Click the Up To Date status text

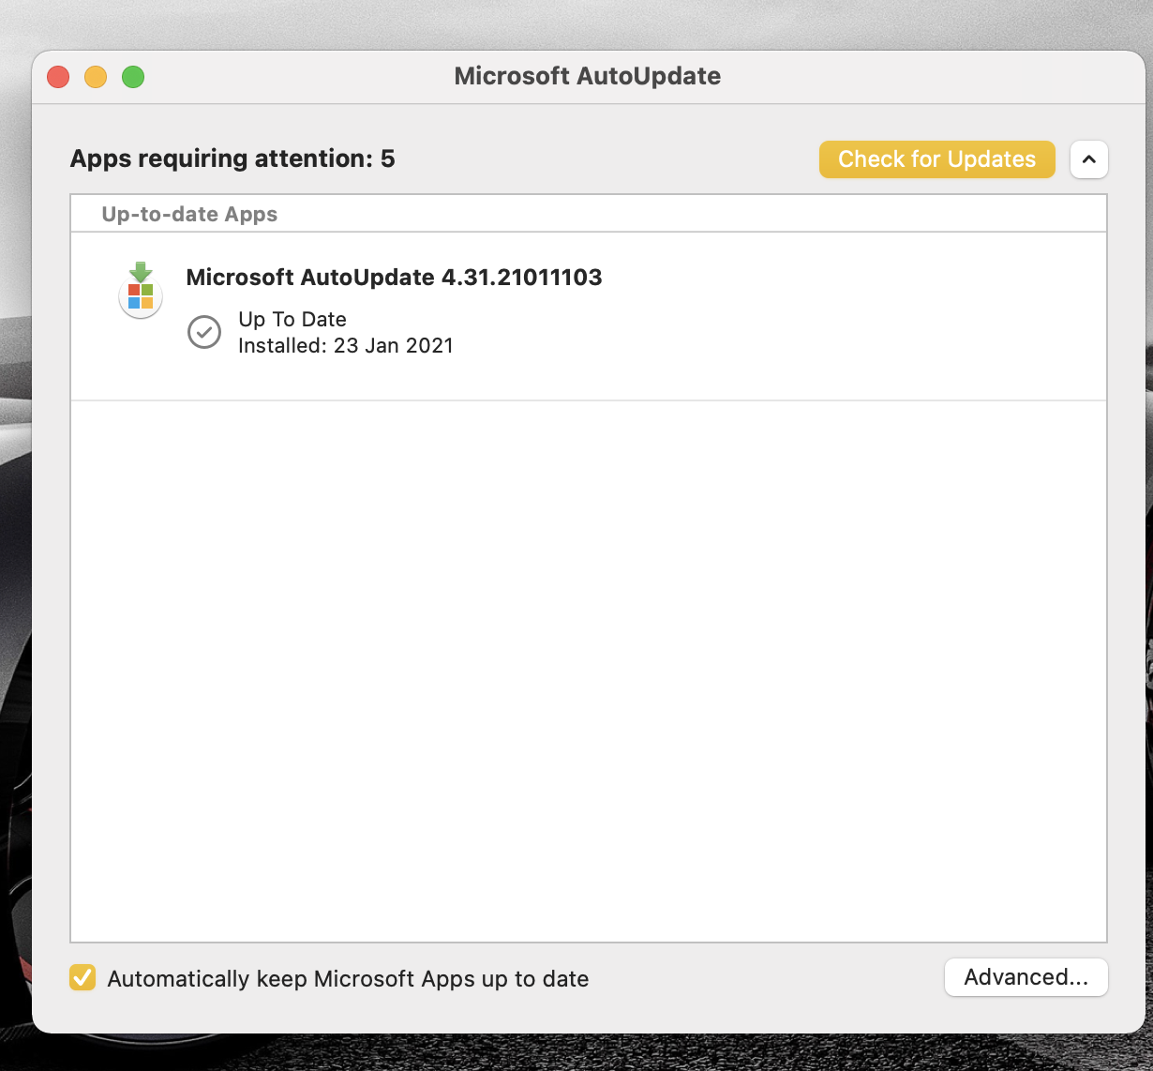(x=292, y=320)
